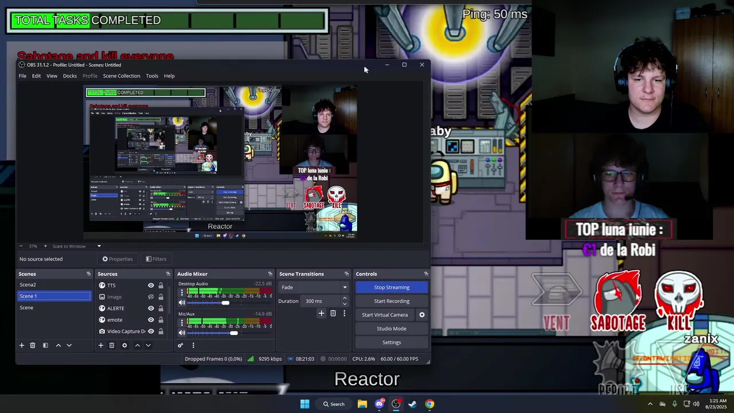This screenshot has width=734, height=413.
Task: Toggle lock on ALERTE source
Action: coord(161,308)
